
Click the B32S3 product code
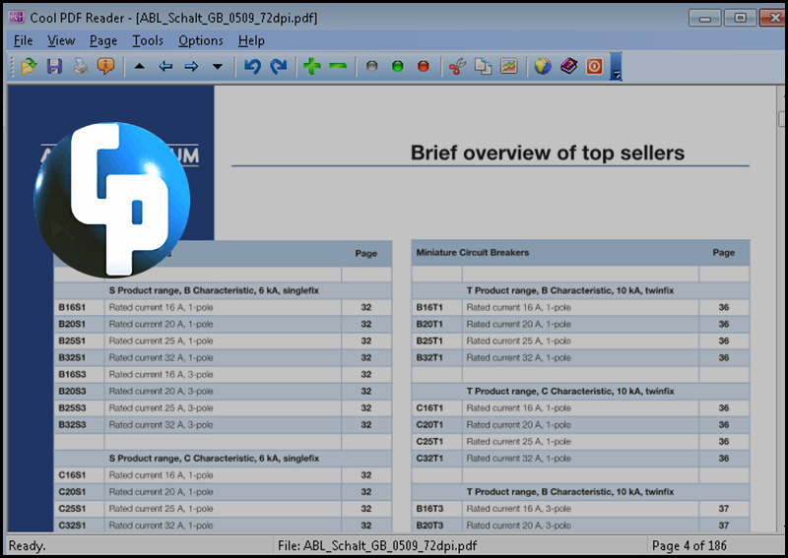point(72,425)
